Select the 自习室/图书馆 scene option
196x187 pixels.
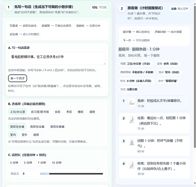[40, 112]
